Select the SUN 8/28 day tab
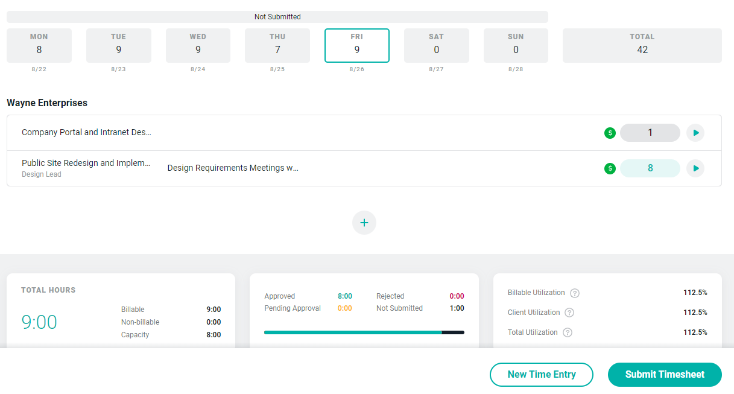734x394 pixels. pyautogui.click(x=516, y=46)
